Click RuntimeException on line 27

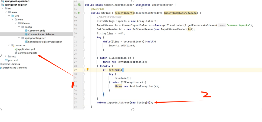point(130,62)
